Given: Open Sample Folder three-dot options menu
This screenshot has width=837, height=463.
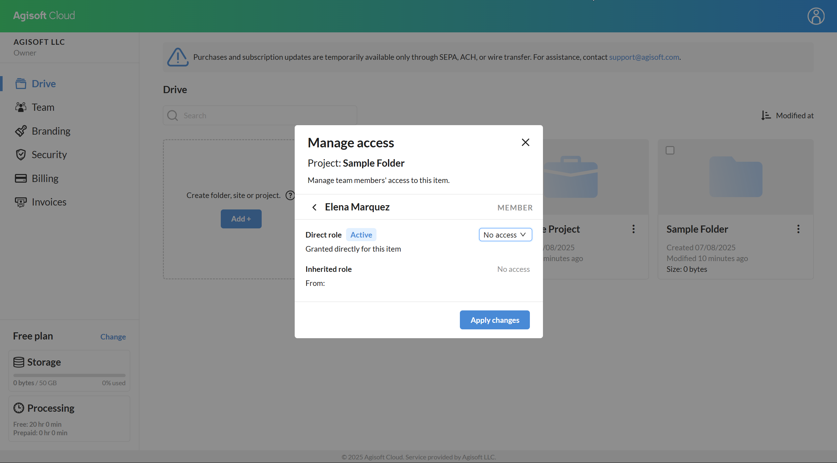Looking at the screenshot, I should 798,229.
